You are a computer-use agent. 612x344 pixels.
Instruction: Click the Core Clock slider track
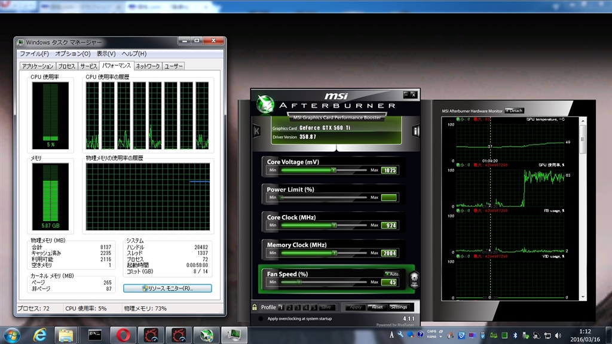coord(323,225)
